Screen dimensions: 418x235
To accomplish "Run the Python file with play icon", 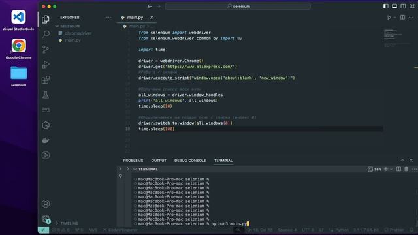I will [389, 18].
